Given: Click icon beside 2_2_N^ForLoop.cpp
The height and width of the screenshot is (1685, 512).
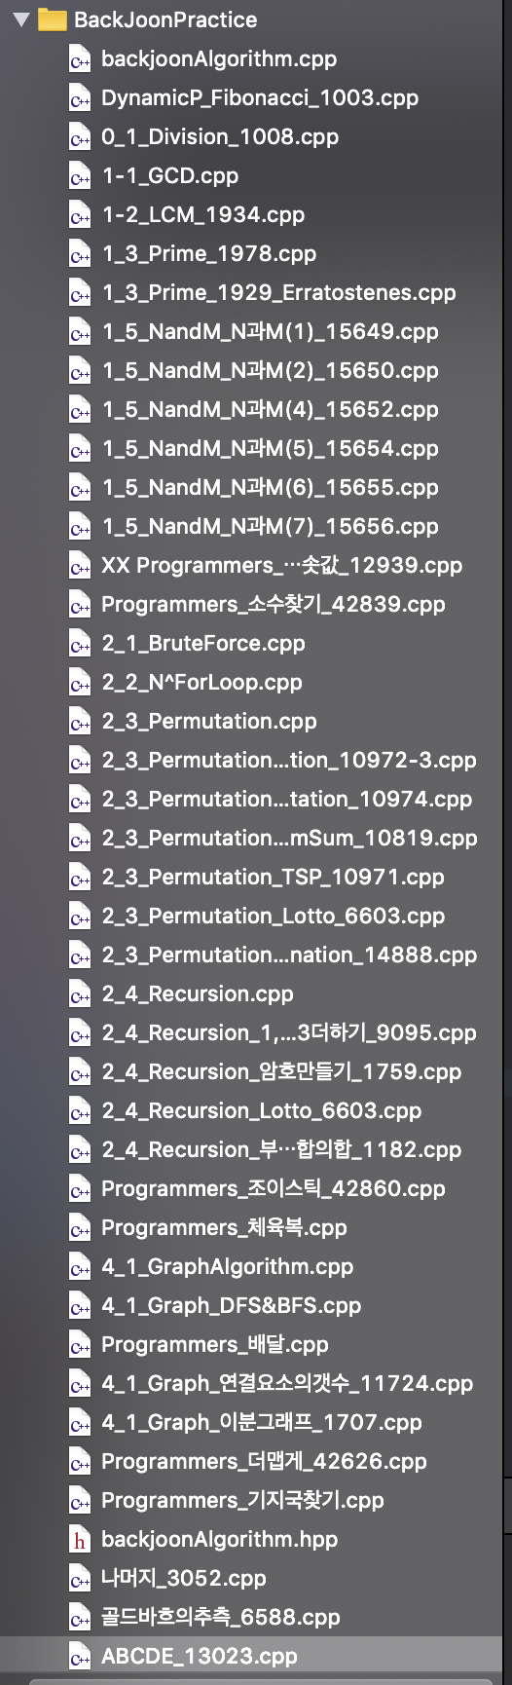Looking at the screenshot, I should 80,683.
